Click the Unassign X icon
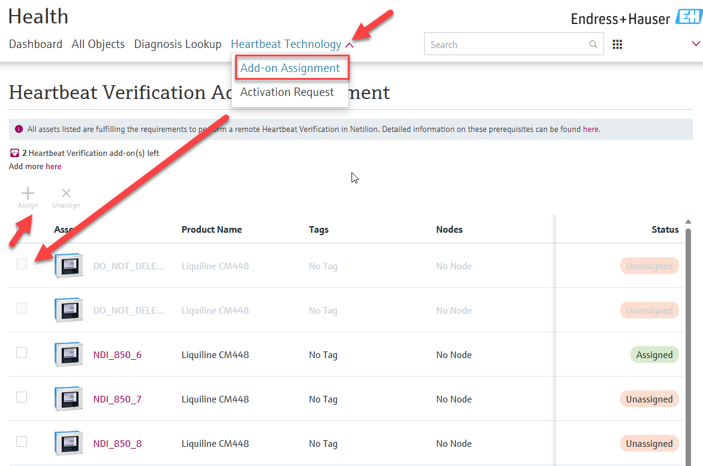703x466 pixels. click(66, 194)
